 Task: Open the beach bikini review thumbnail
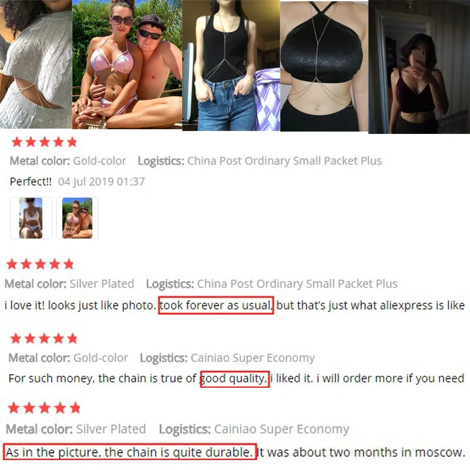31,218
